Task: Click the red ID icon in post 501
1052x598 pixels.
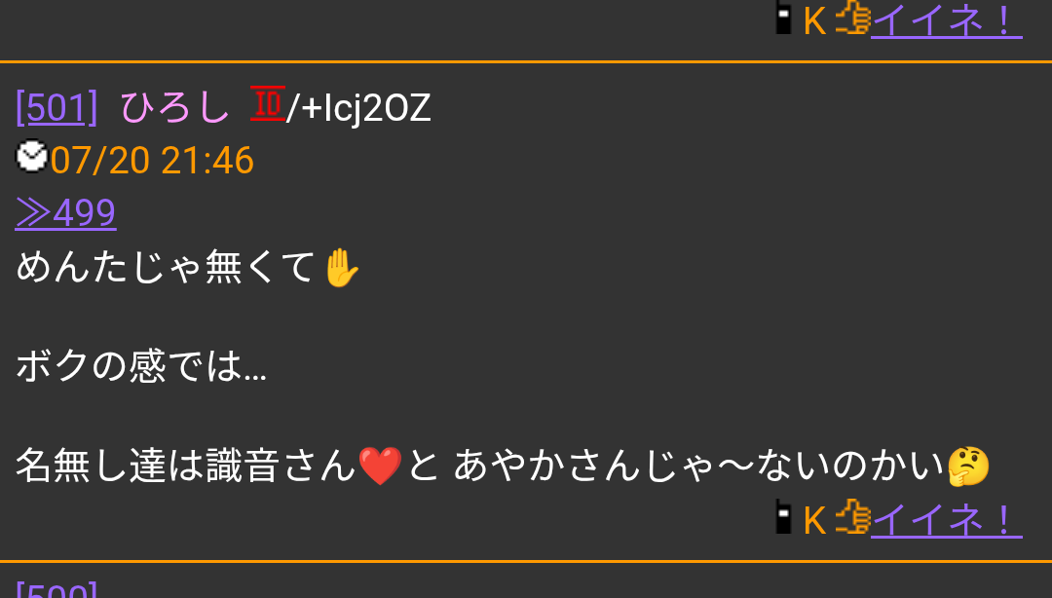Action: 268,103
